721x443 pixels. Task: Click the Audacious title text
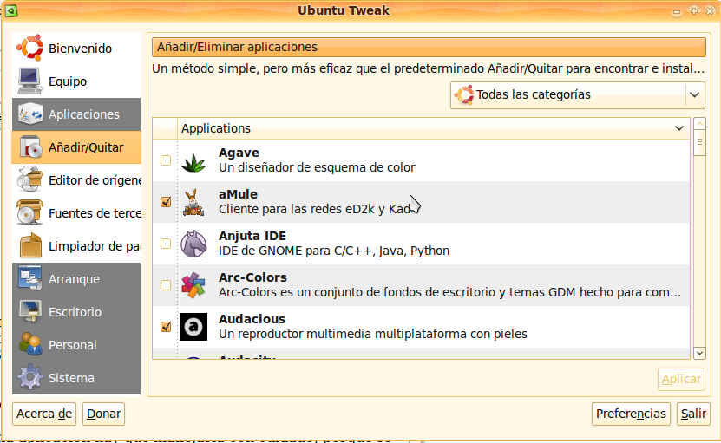coord(252,319)
